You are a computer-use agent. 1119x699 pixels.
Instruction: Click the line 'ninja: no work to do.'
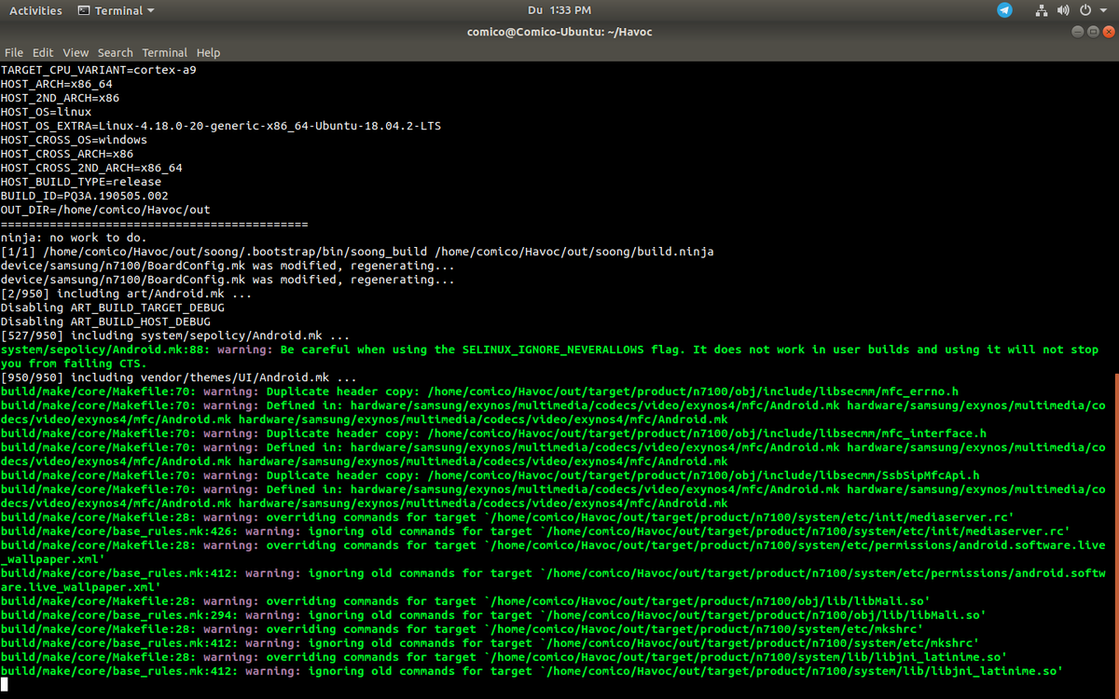[x=74, y=238]
